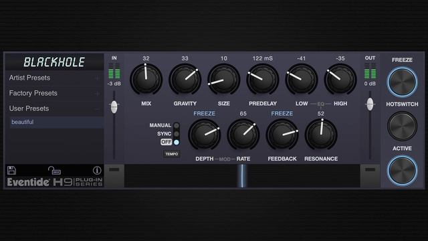Click the TEMPO button
Image resolution: width=428 pixels, height=241 pixels.
[x=171, y=154]
